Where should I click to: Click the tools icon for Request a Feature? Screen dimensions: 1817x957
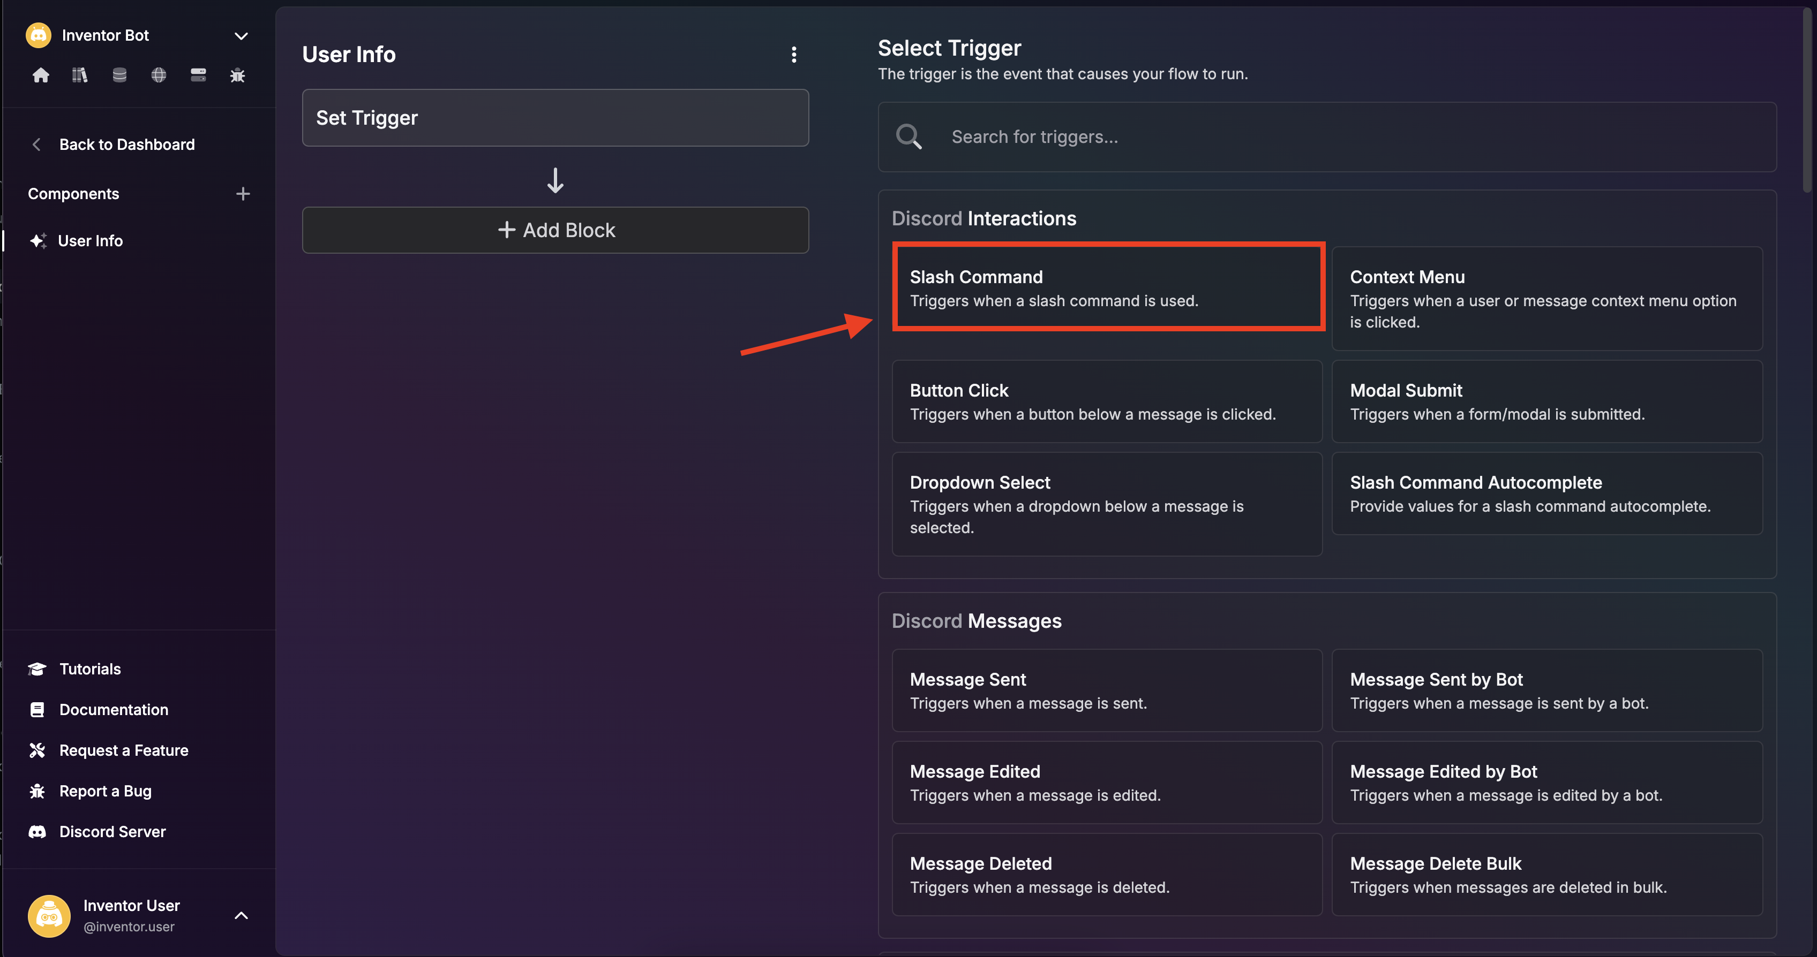point(37,750)
